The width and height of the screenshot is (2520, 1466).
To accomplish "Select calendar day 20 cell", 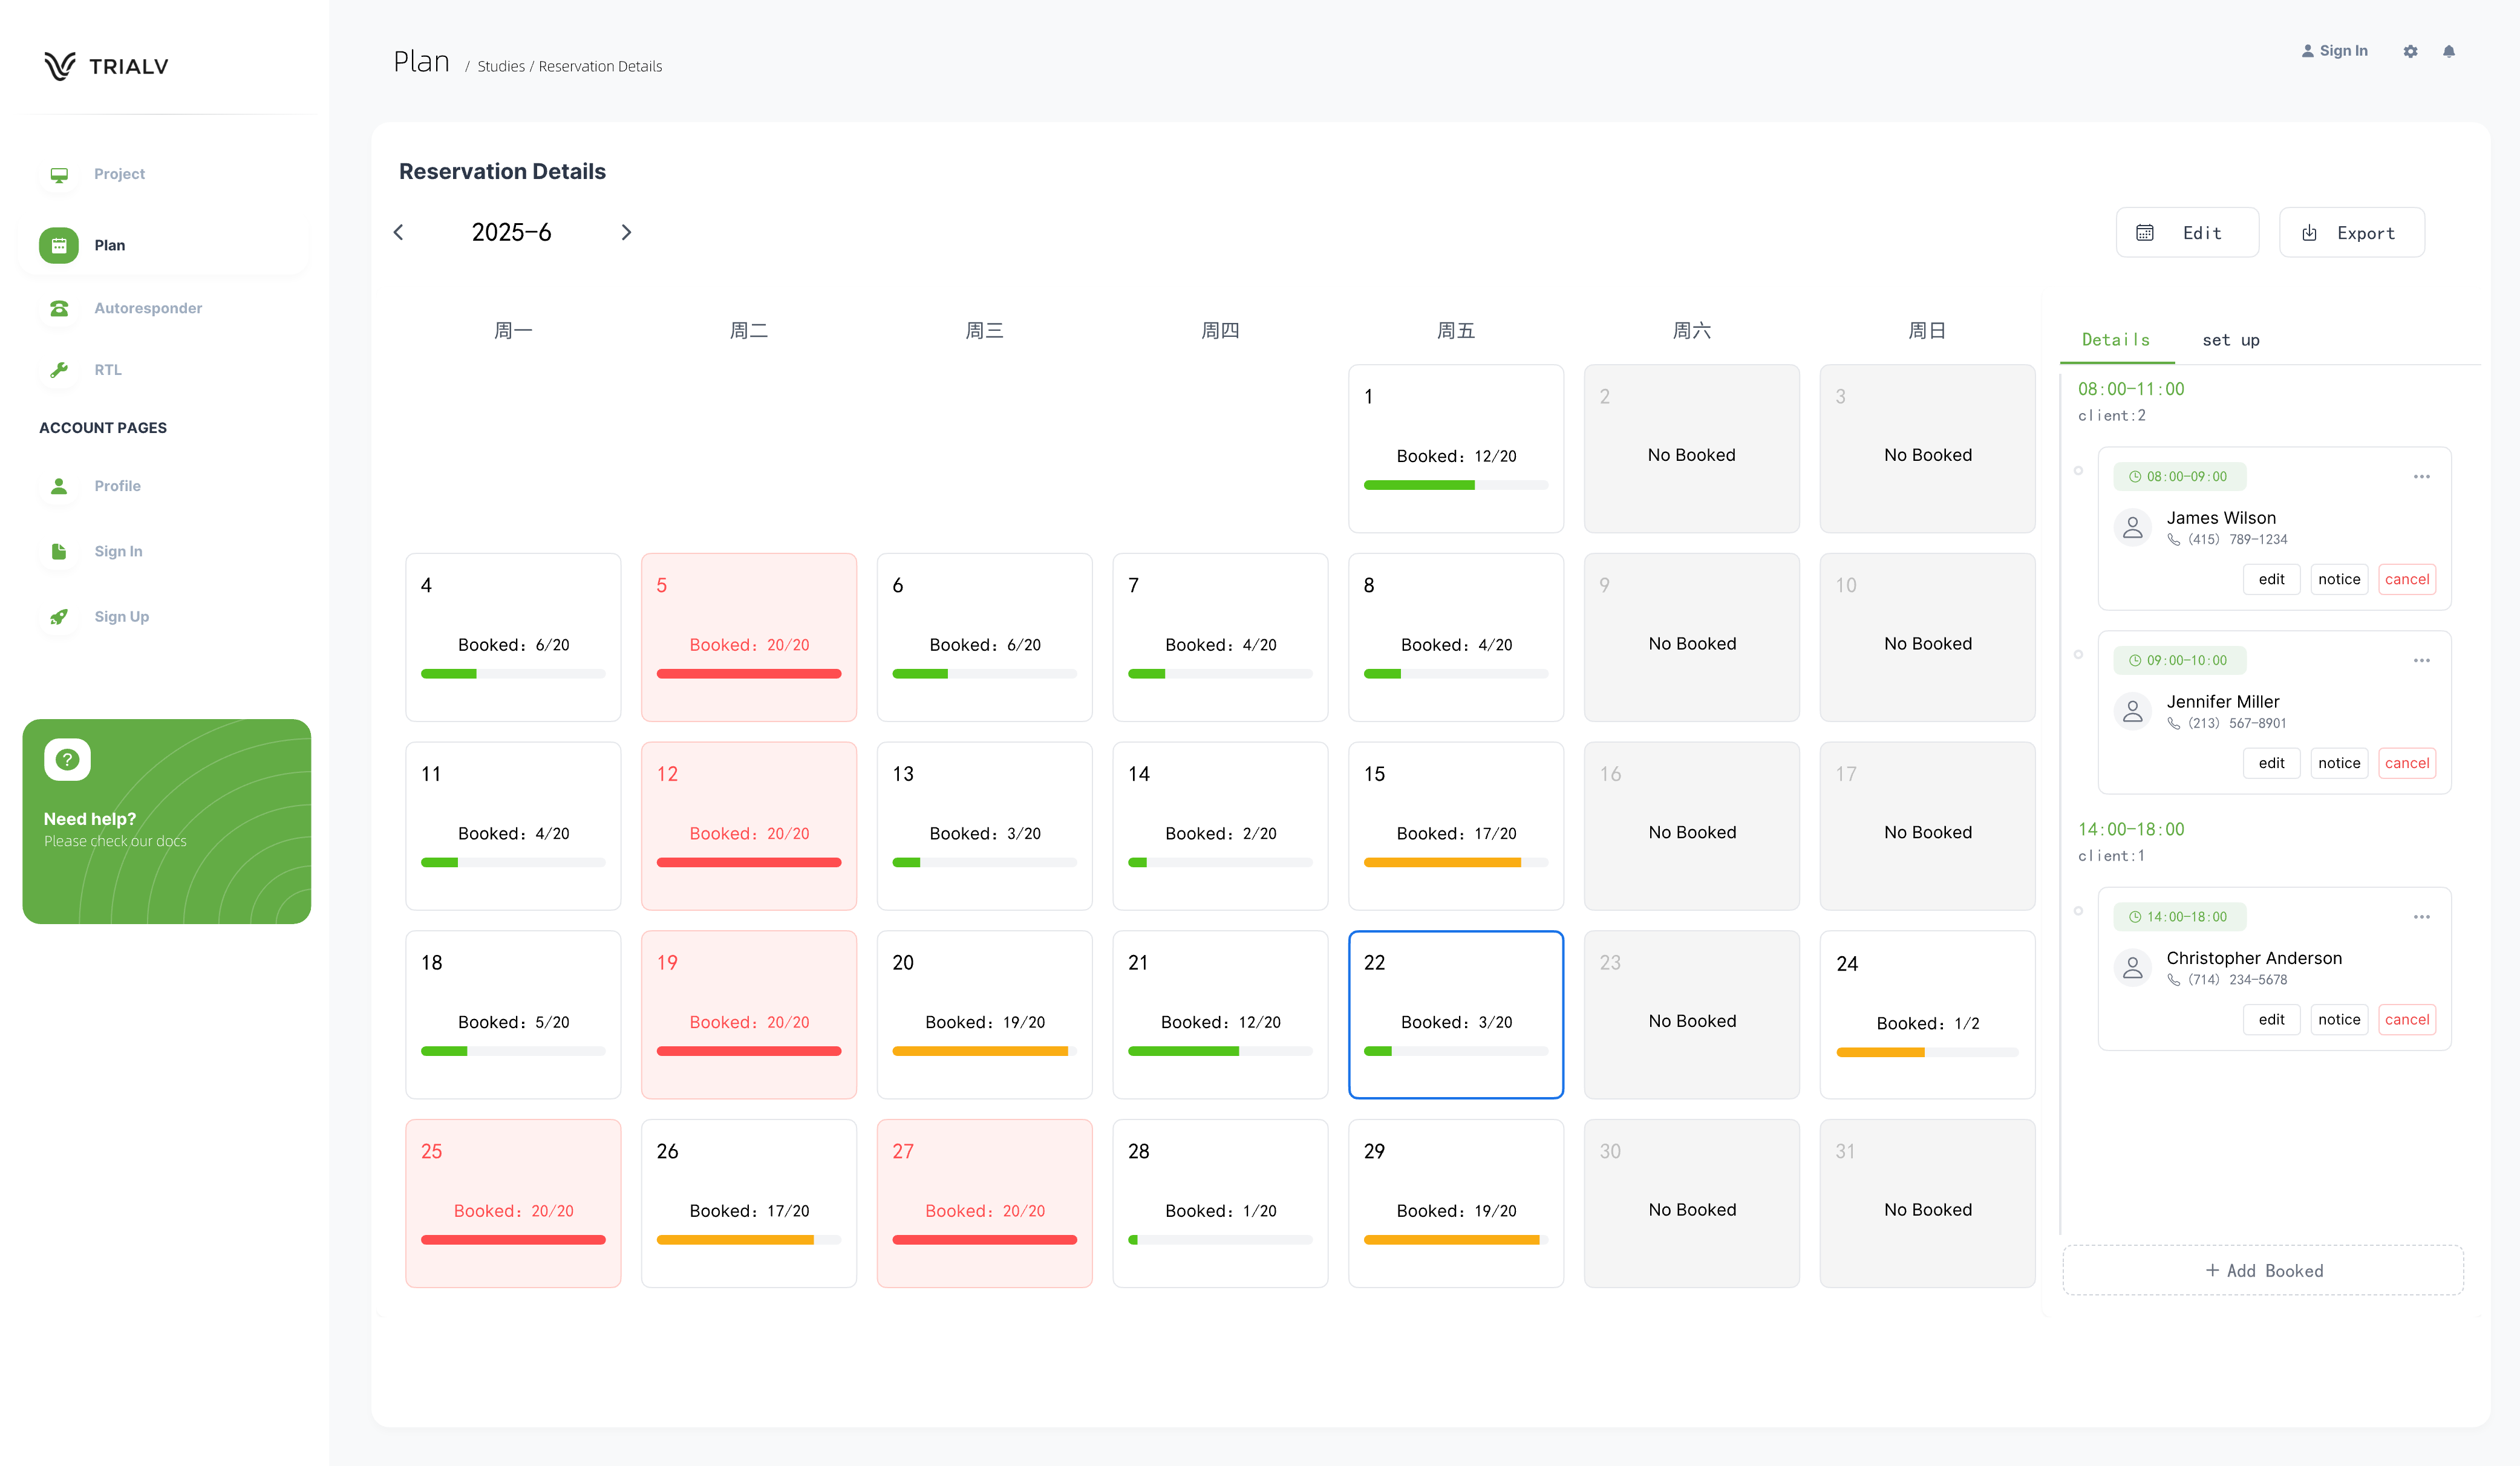I will pyautogui.click(x=984, y=1014).
